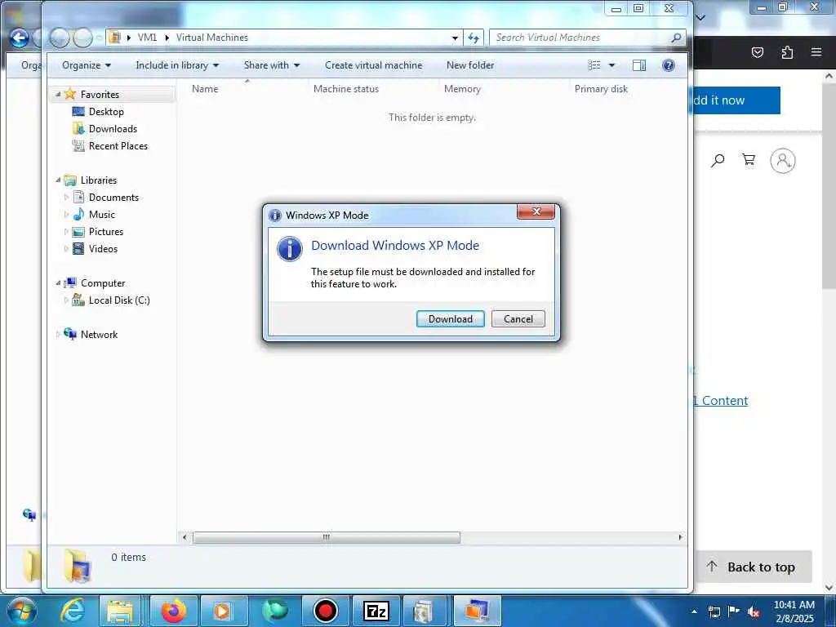Open view options dropdown arrow

[x=611, y=65]
